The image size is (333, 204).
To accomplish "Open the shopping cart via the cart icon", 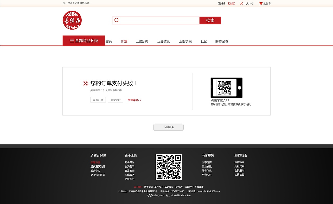I will pyautogui.click(x=260, y=3).
